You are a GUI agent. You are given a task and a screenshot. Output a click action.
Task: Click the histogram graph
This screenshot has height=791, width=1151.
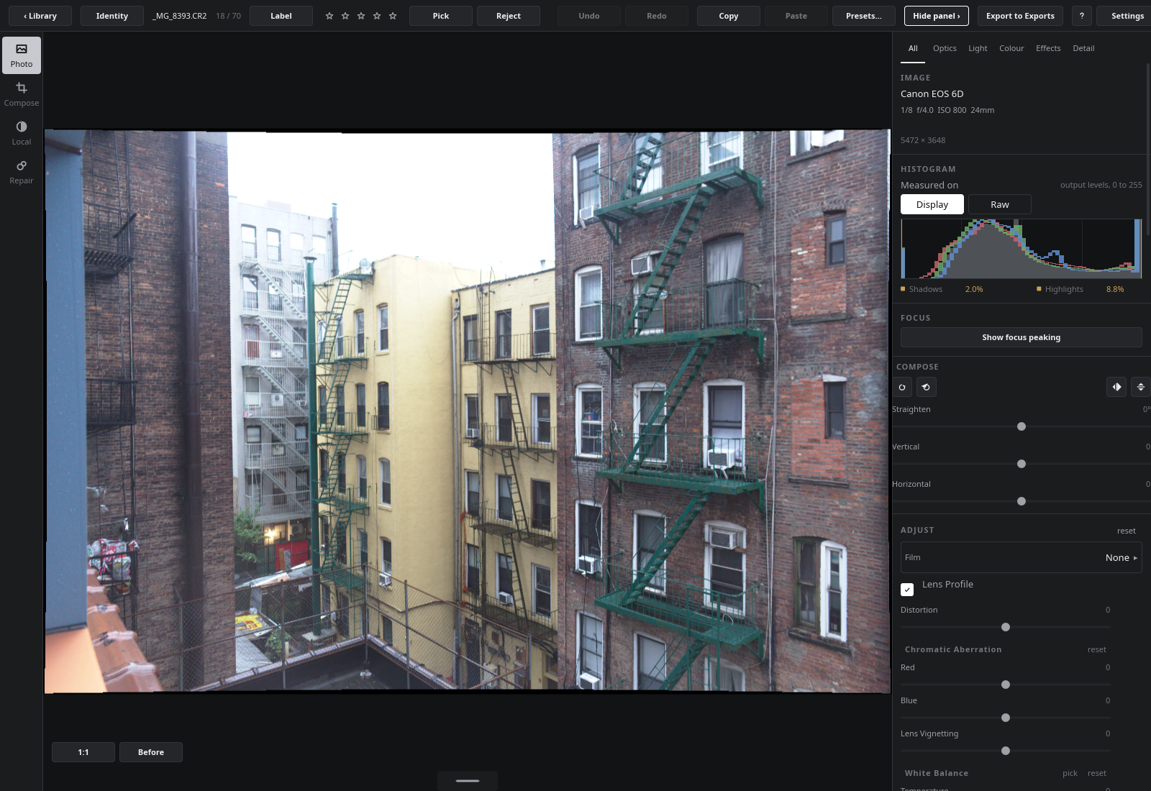pos(1022,249)
